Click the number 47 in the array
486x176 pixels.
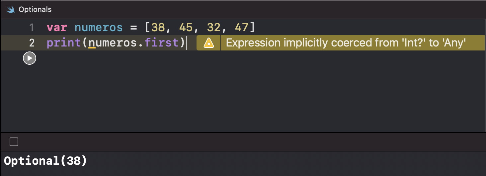click(x=242, y=27)
